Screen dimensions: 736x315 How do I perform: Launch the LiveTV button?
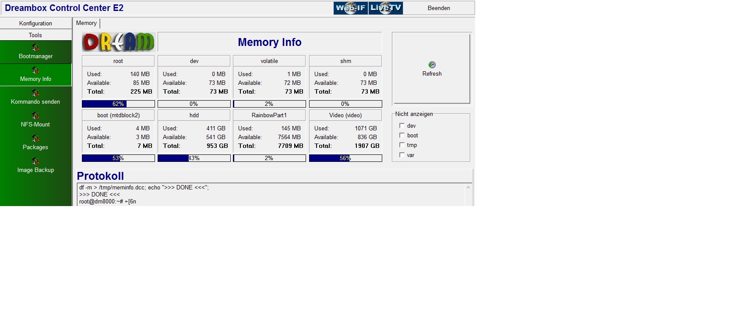coord(386,8)
